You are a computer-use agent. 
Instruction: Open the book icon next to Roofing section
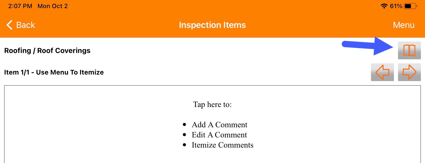coord(409,50)
